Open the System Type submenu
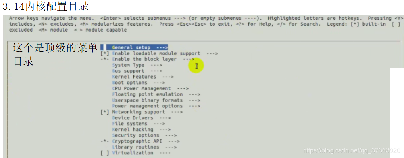404x158 pixels. click(x=137, y=65)
